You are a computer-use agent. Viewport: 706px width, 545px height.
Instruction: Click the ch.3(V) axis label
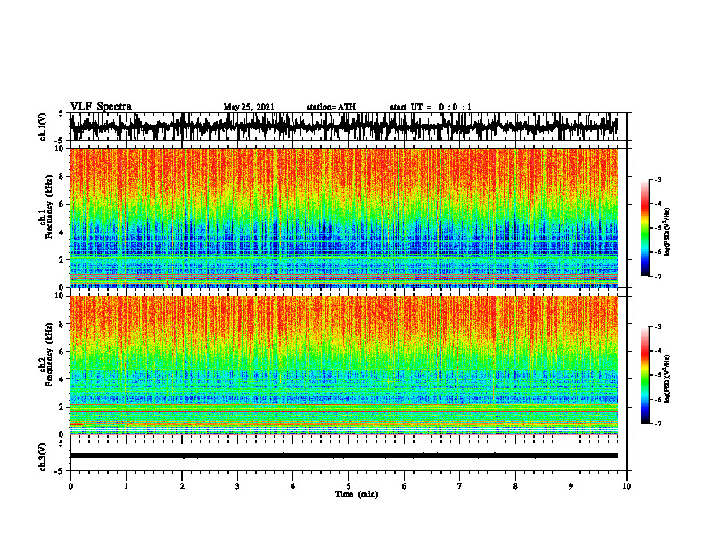click(42, 457)
